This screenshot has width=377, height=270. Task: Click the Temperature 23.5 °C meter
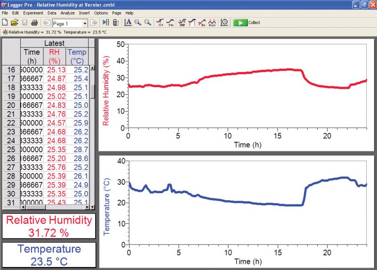click(x=49, y=255)
